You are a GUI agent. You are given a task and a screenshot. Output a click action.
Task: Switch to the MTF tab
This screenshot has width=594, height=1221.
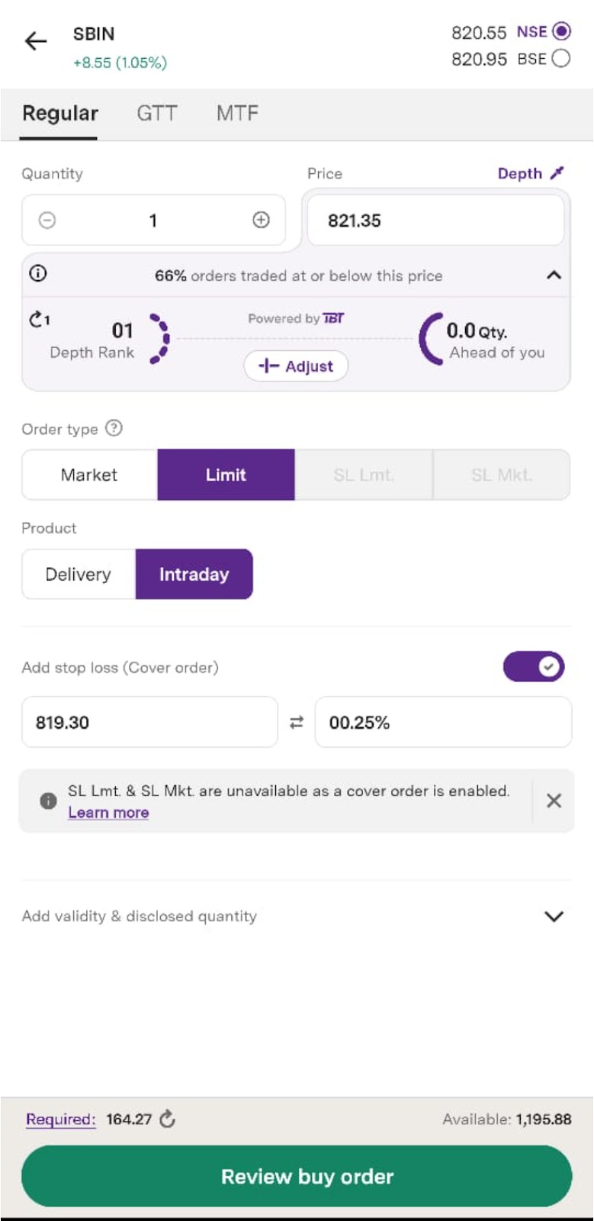tap(237, 114)
